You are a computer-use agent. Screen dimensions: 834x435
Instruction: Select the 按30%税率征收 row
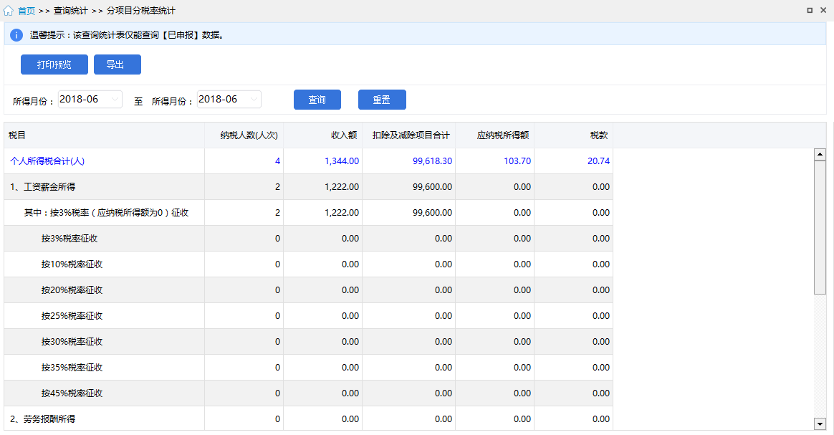[x=309, y=341]
